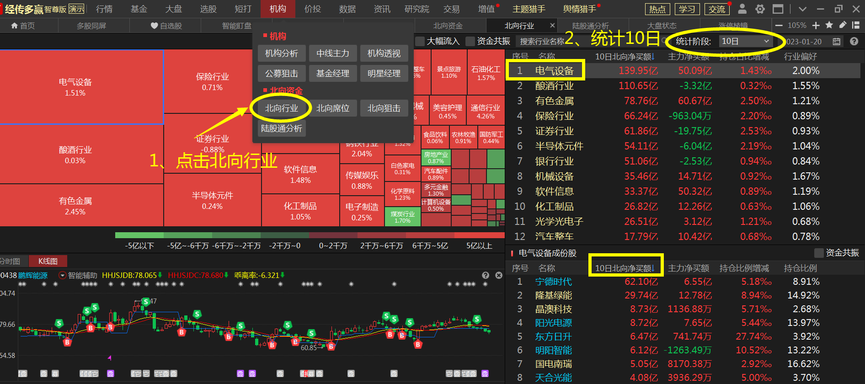The width and height of the screenshot is (865, 384).
Task: Click the 热点 button
Action: click(x=657, y=9)
